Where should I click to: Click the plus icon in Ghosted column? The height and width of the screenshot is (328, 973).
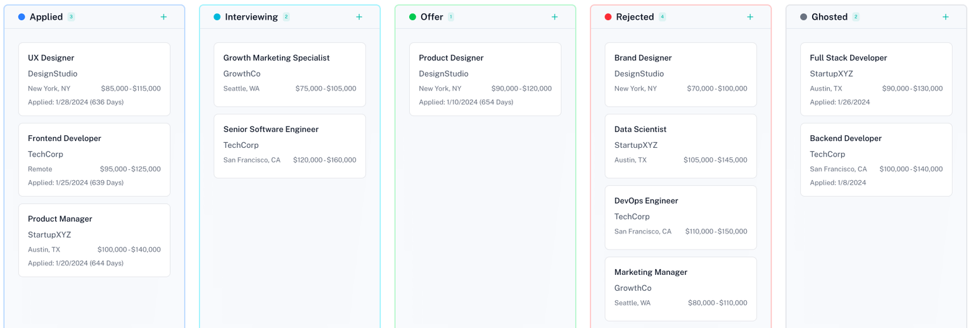(945, 17)
